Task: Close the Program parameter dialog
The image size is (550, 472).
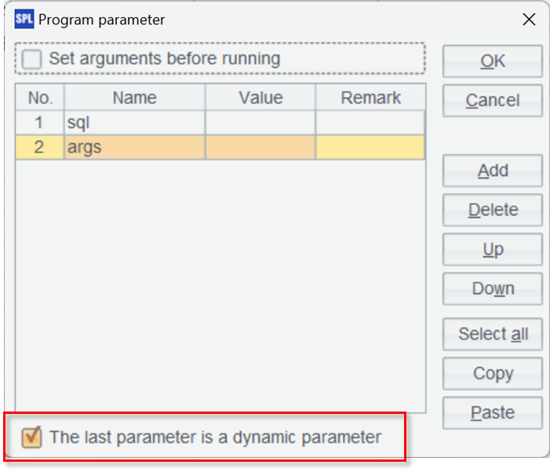Action: pyautogui.click(x=529, y=20)
